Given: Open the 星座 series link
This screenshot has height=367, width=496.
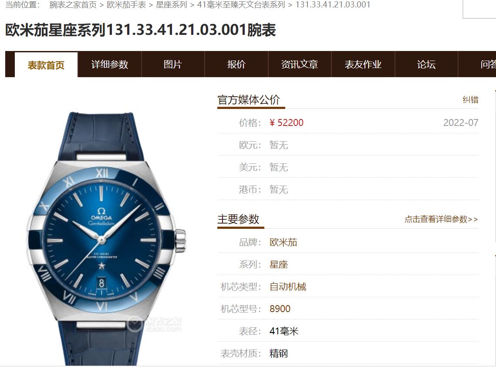Looking at the screenshot, I should [x=279, y=265].
